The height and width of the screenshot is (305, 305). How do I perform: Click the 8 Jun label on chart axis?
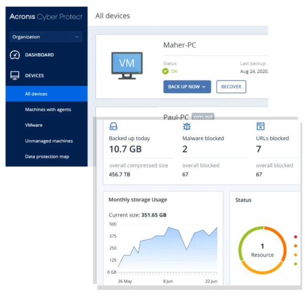(x=168, y=281)
